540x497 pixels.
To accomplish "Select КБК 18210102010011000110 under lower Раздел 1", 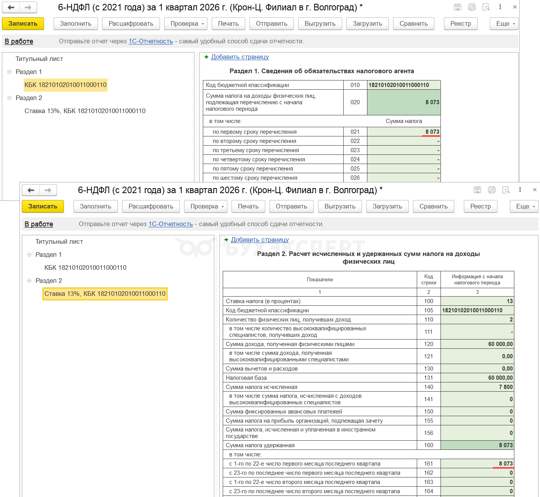I will click(85, 268).
